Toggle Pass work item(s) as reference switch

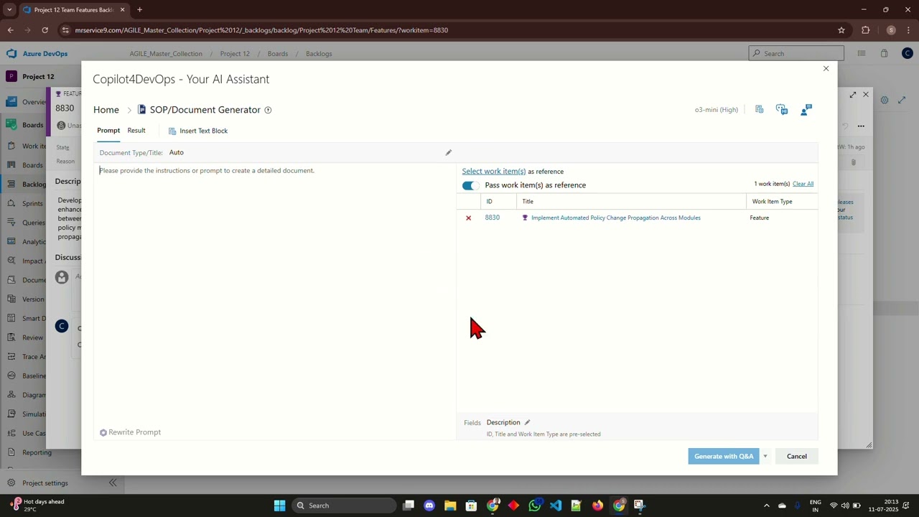point(470,185)
